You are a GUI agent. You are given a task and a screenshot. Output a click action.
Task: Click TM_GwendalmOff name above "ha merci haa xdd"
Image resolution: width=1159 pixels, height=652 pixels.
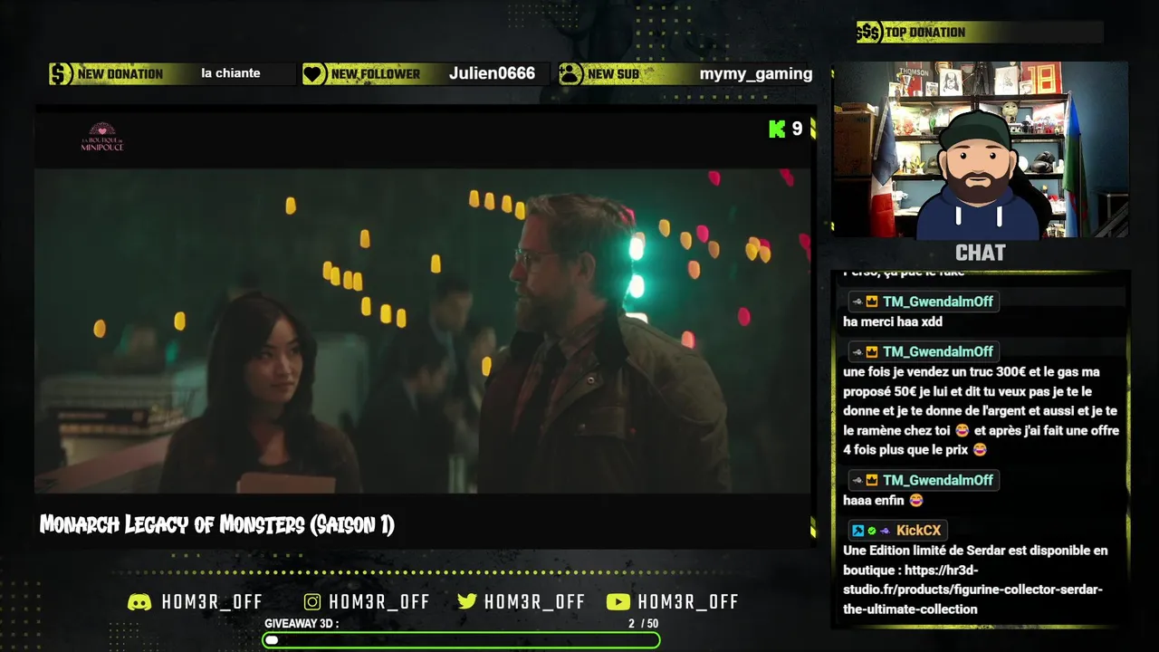coord(938,302)
